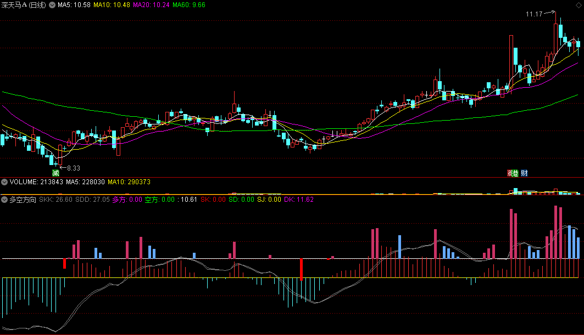
Task: Click the green 港 info marker
Action: (515, 173)
